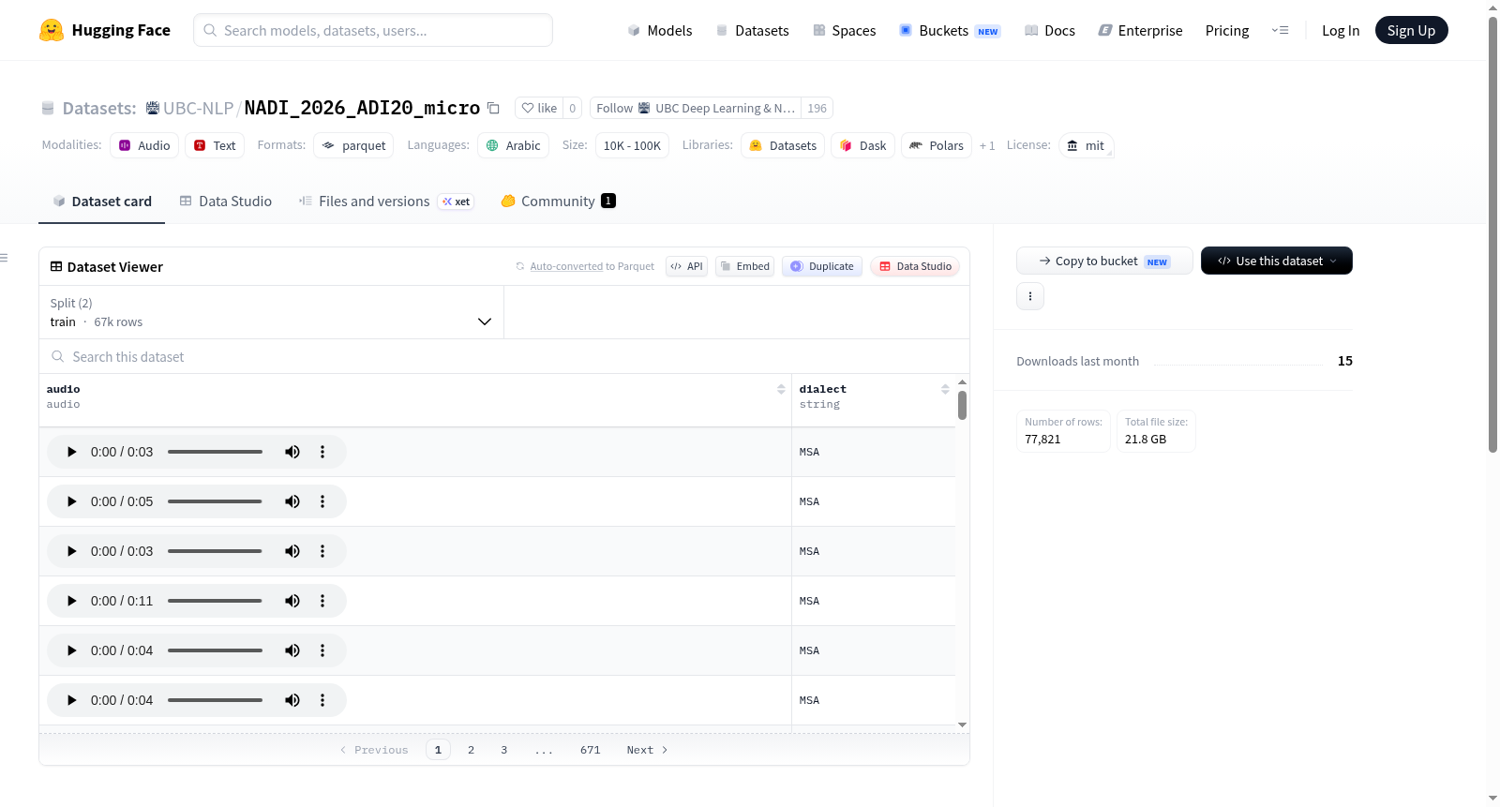This screenshot has height=807, width=1500.
Task: Sort by the dialect column
Action: click(945, 389)
